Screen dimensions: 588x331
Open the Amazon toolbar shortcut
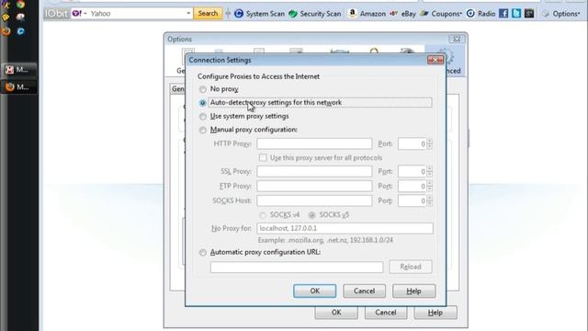(x=367, y=14)
